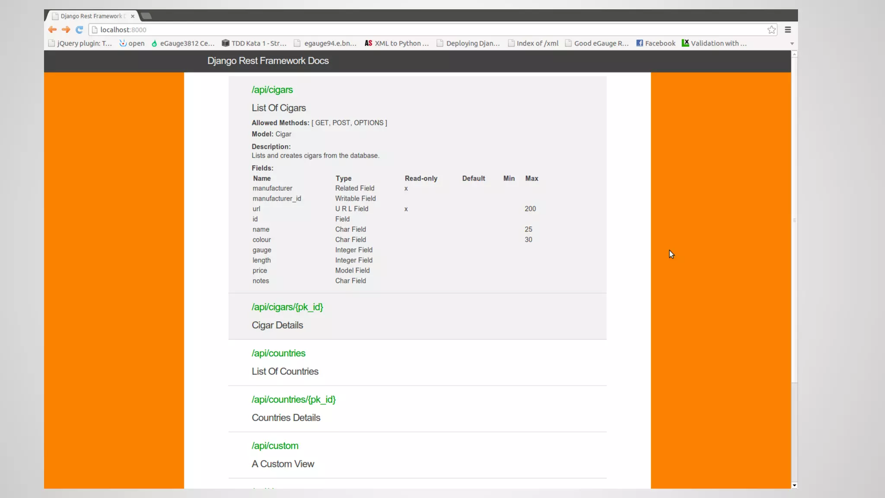Open the XML to Python bookmark
885x498 pixels.
click(397, 43)
